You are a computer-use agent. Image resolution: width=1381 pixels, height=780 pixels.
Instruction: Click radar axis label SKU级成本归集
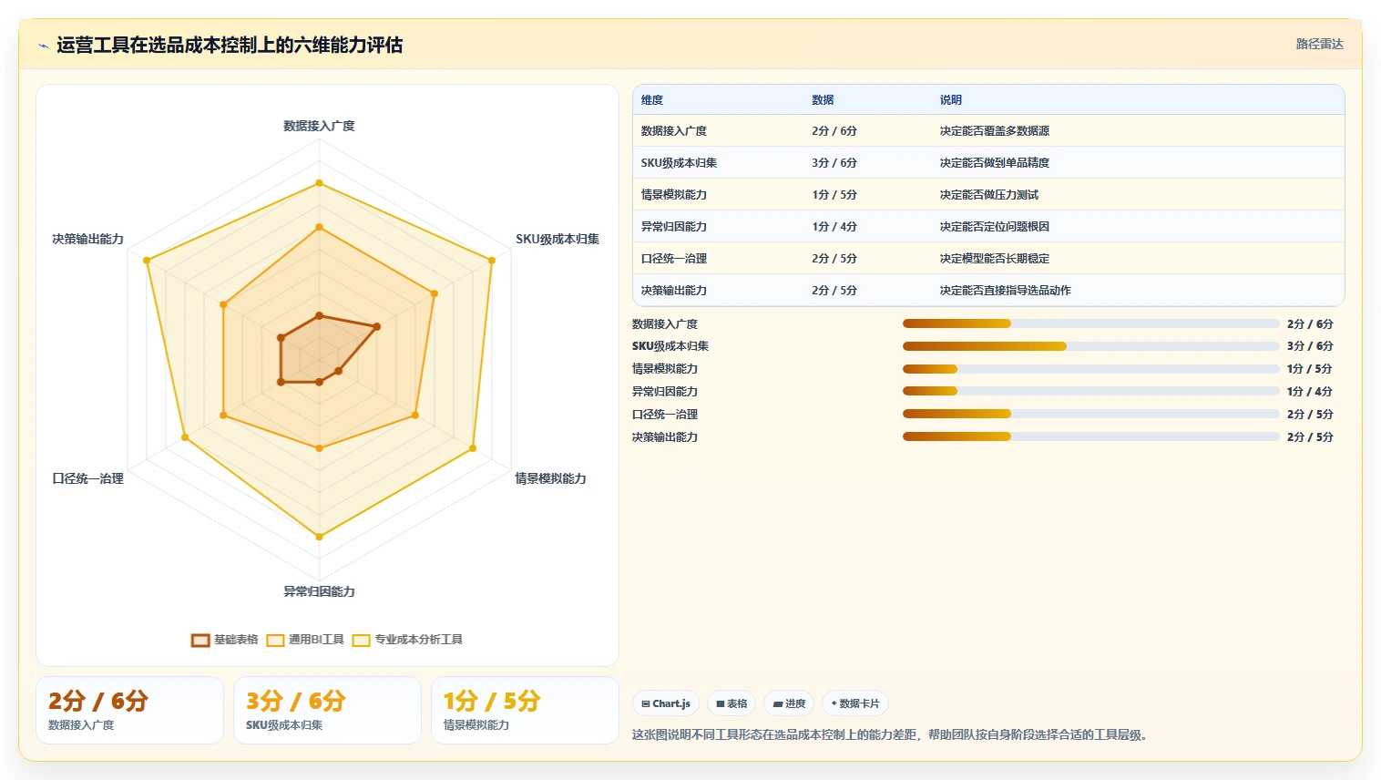558,239
